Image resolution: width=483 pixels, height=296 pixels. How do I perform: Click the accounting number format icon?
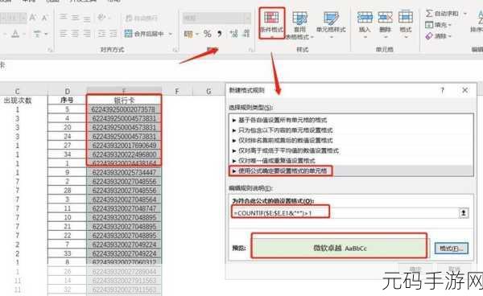pyautogui.click(x=188, y=34)
